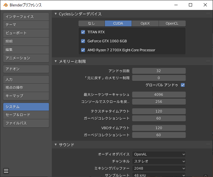Collapse the メモリーと制限 panel

[x=56, y=61]
